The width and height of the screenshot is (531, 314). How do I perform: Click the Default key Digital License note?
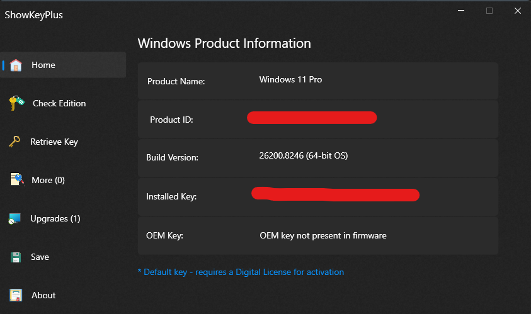click(x=241, y=272)
